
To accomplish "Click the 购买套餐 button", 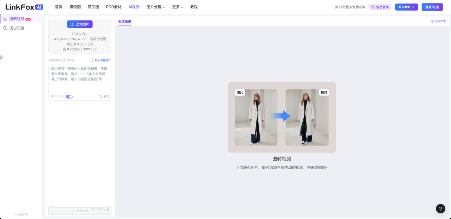I will click(x=406, y=7).
